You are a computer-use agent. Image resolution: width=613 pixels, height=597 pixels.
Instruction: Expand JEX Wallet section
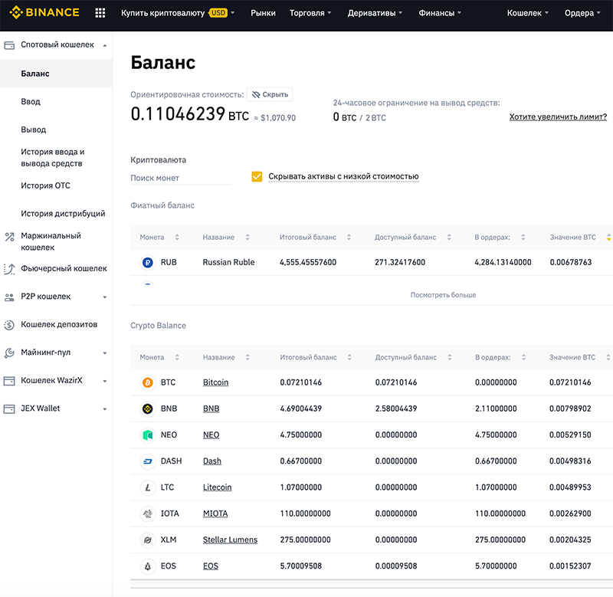click(105, 409)
